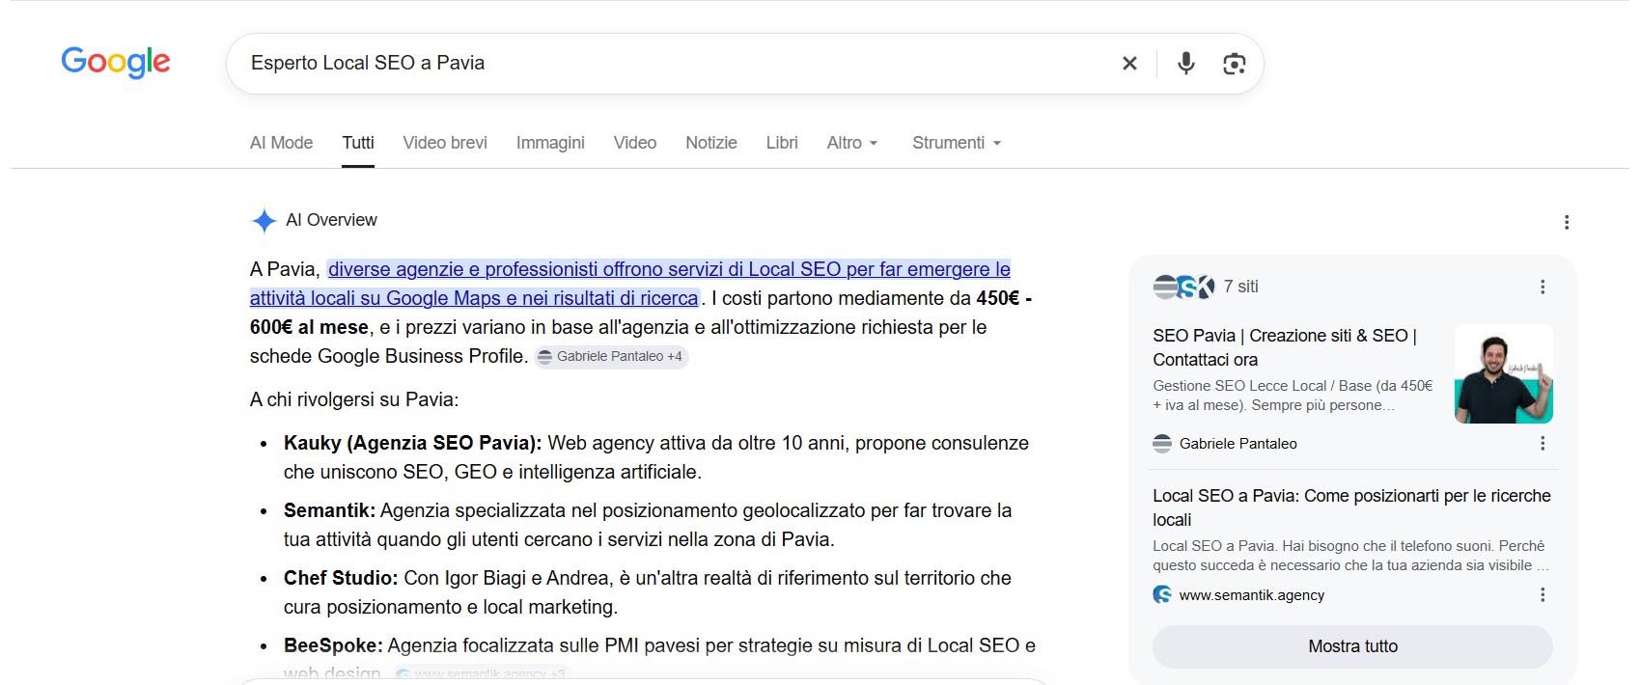Screen dimensions: 1641x685
Task: Click the AI Overview sparkle icon
Action: [x=264, y=221]
